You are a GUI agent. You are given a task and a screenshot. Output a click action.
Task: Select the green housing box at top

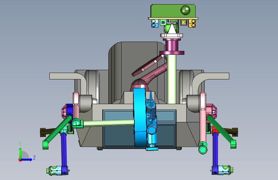pyautogui.click(x=173, y=11)
